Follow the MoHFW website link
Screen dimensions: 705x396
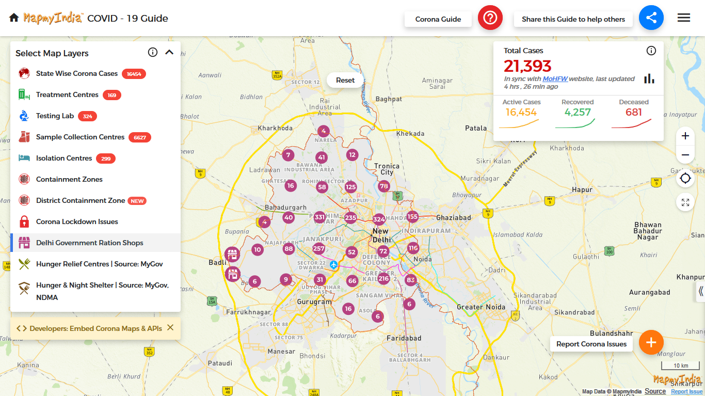(555, 79)
